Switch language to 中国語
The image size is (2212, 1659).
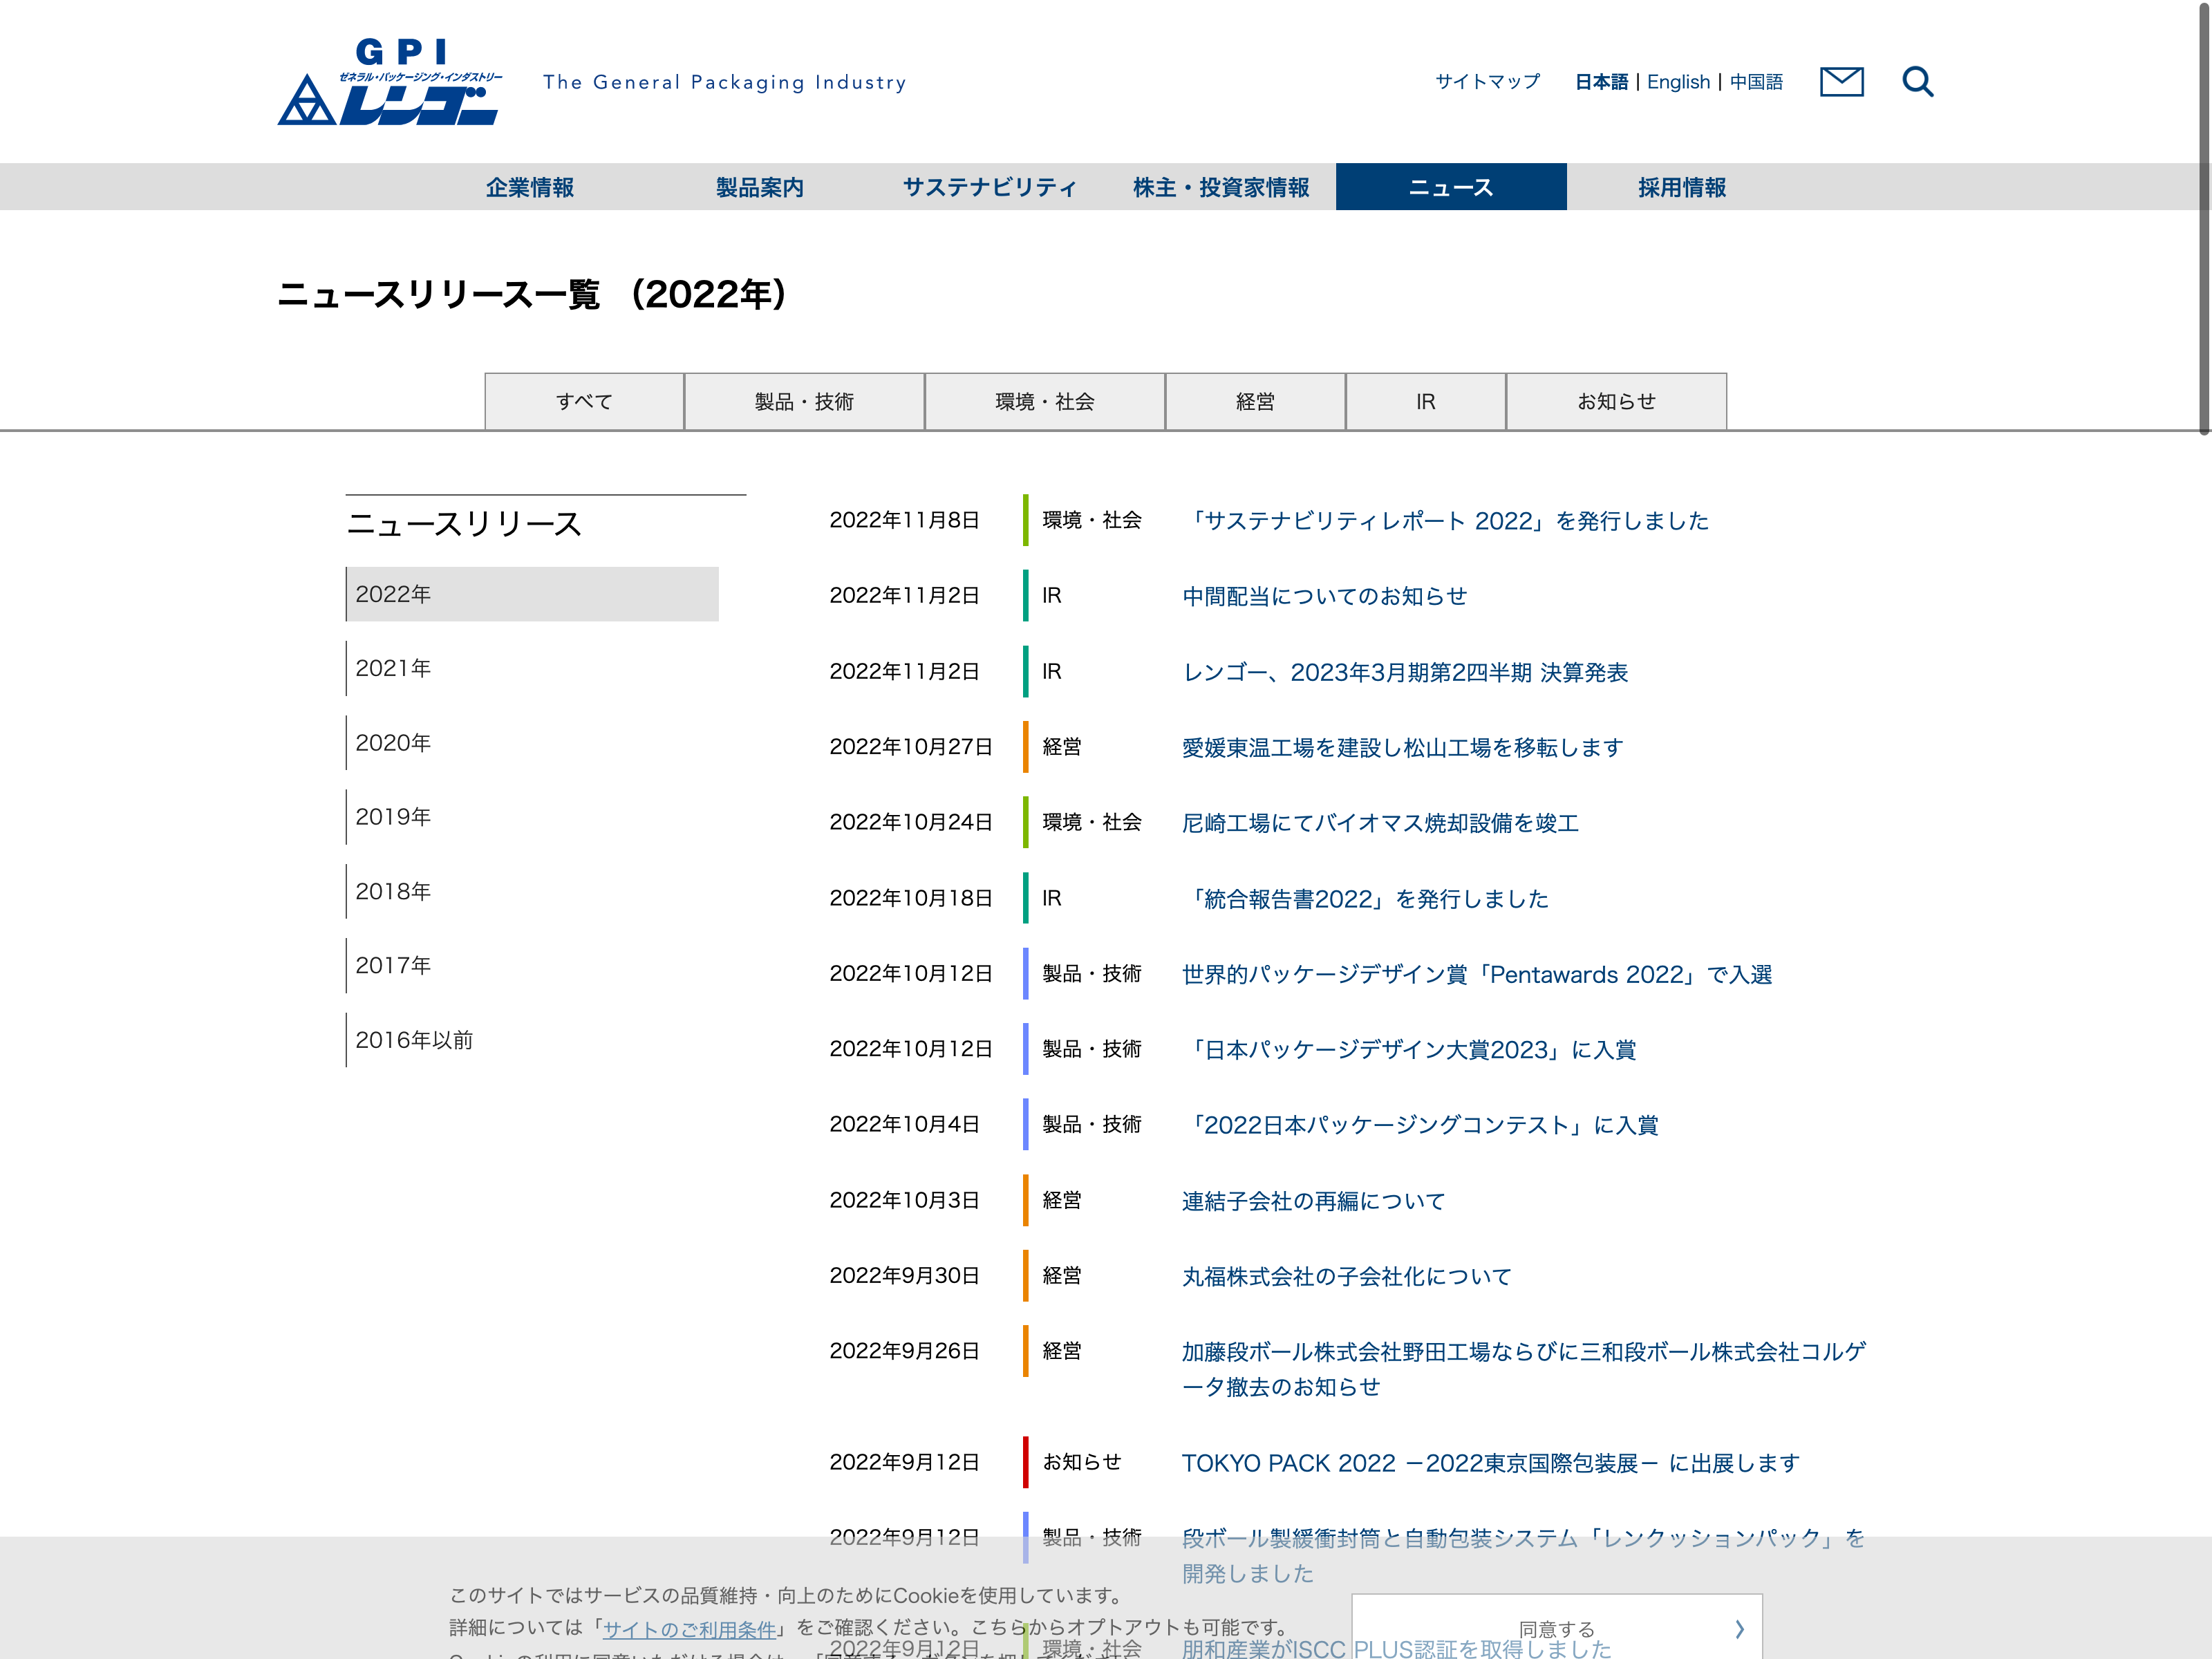(1756, 82)
